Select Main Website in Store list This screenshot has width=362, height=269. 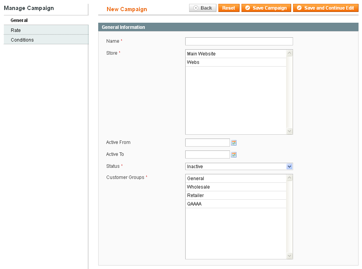pyautogui.click(x=236, y=54)
